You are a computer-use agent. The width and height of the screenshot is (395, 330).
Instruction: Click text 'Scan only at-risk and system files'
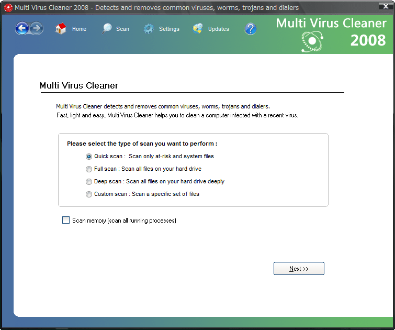click(x=171, y=157)
